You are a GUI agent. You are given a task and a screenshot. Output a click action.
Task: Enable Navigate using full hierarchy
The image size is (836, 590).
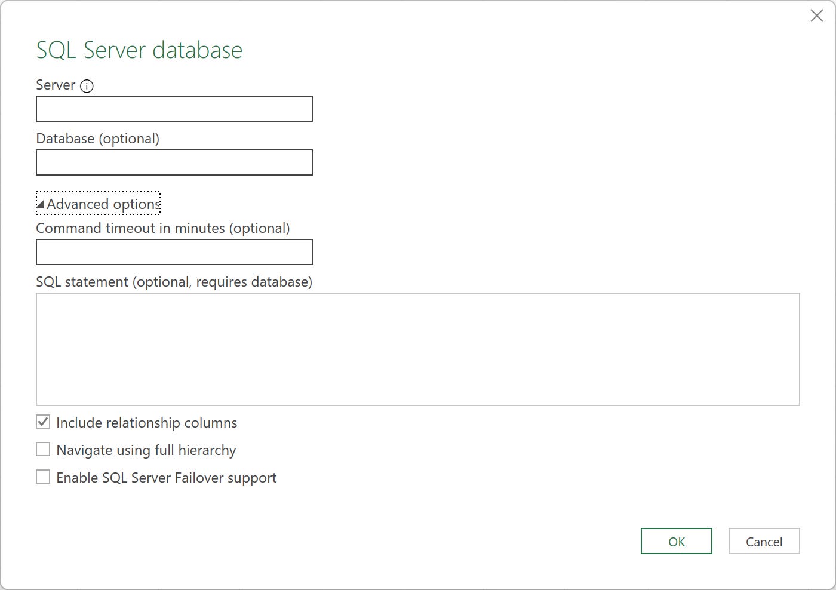pyautogui.click(x=43, y=449)
